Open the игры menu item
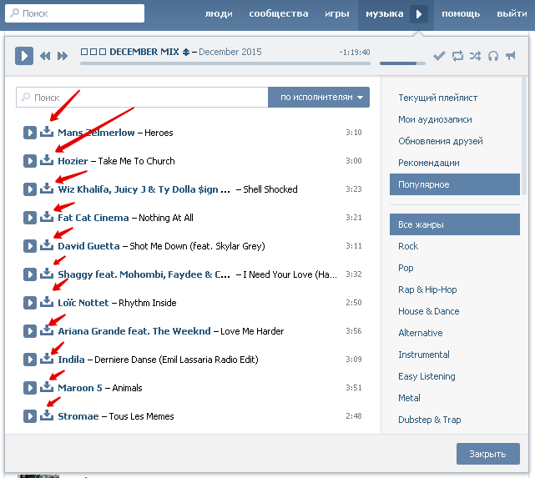The image size is (535, 478). 336,14
